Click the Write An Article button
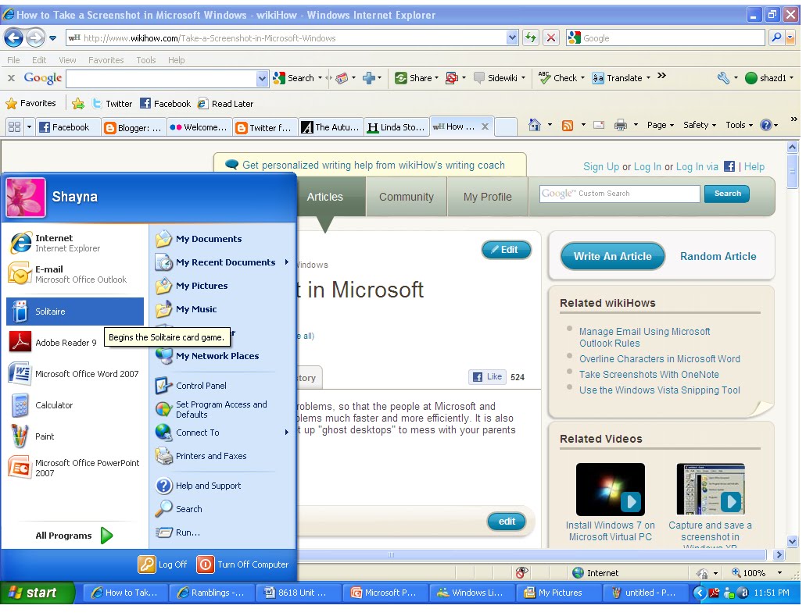Viewport: 806px width, 616px height. tap(613, 257)
